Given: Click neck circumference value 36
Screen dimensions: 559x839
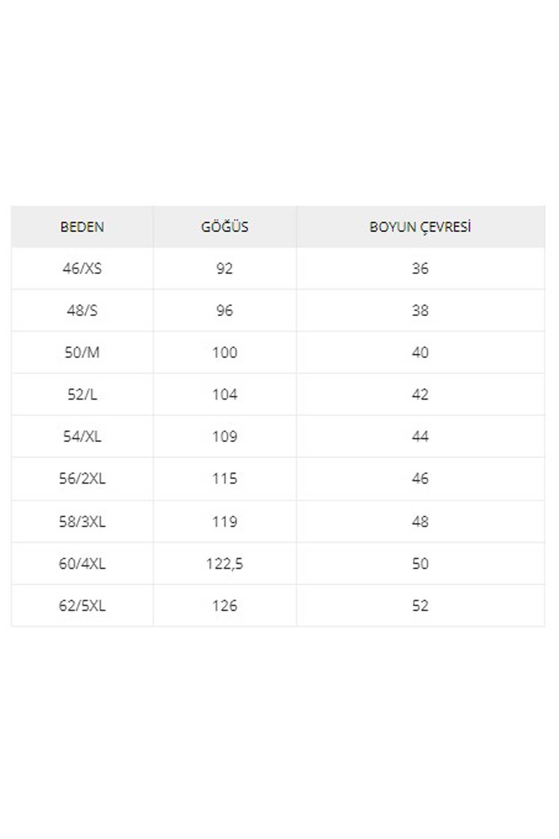Looking at the screenshot, I should (420, 268).
